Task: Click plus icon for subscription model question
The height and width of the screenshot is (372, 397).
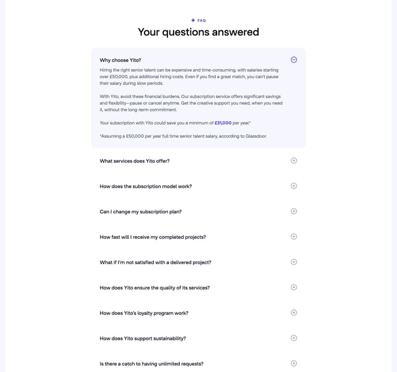Action: pyautogui.click(x=294, y=186)
